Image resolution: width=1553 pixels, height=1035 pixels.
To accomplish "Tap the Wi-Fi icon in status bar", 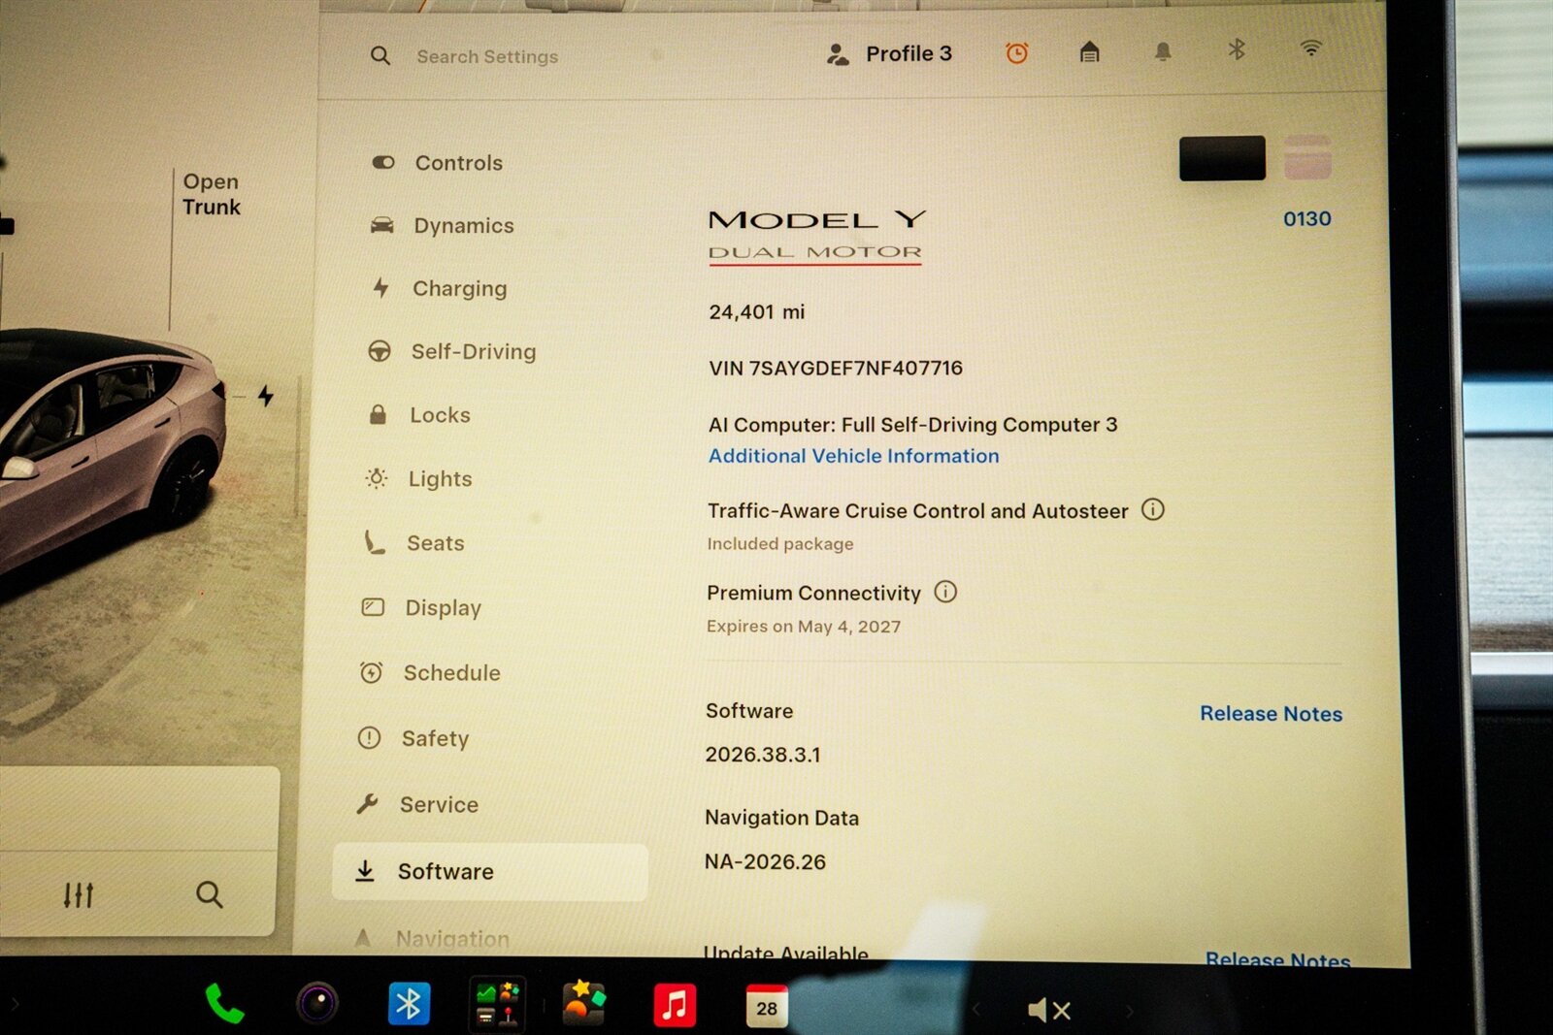I will pos(1310,48).
